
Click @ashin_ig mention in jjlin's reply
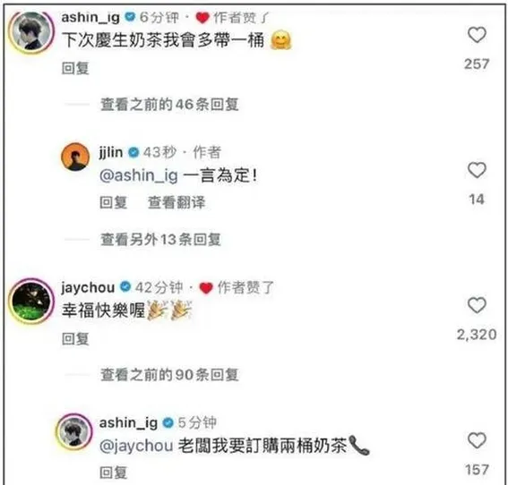click(139, 175)
